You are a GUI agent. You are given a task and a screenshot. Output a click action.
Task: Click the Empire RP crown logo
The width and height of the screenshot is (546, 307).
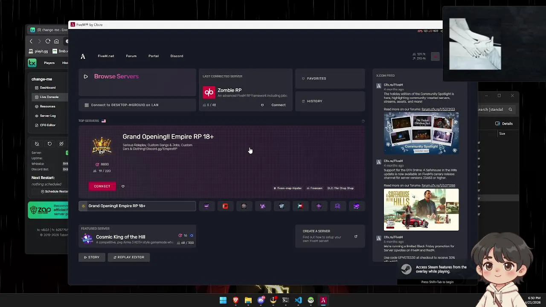(102, 147)
